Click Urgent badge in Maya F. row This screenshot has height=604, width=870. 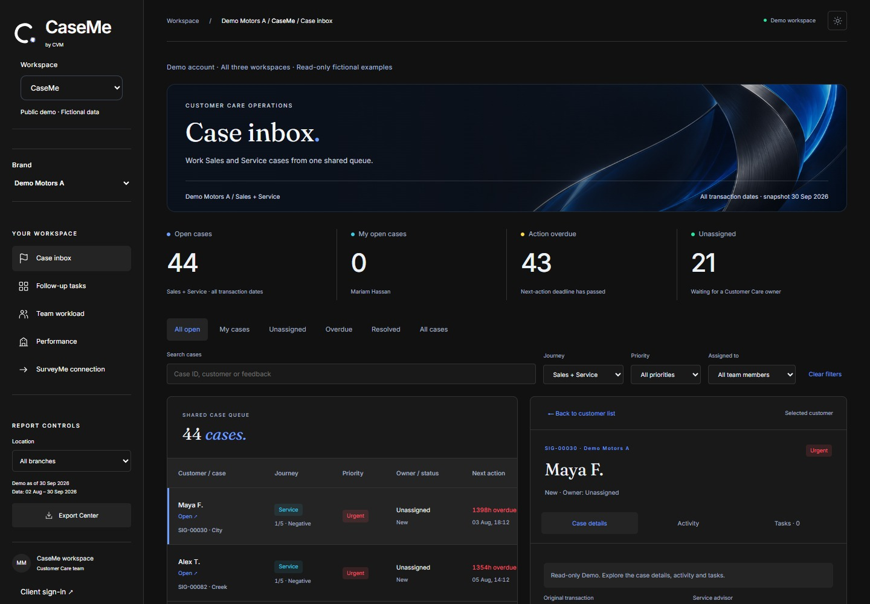click(355, 516)
